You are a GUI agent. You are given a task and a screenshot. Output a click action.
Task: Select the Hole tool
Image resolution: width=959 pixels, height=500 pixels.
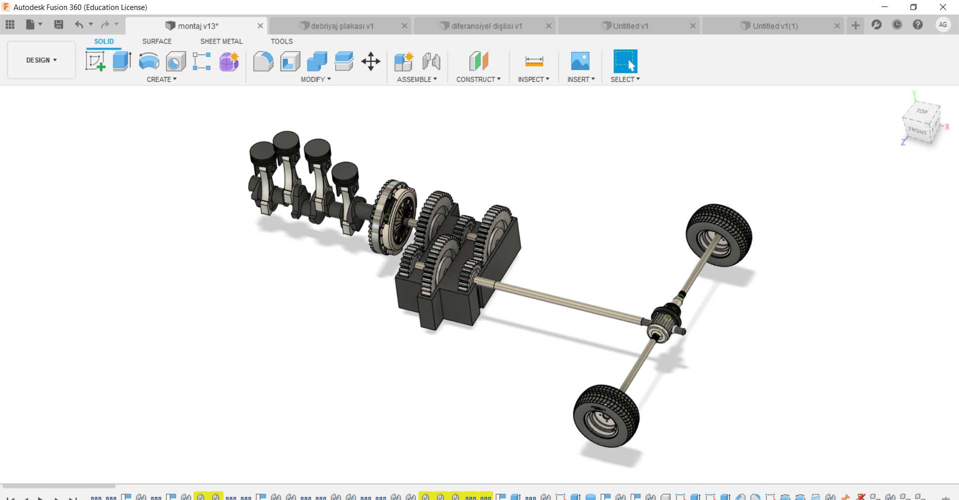tap(176, 61)
